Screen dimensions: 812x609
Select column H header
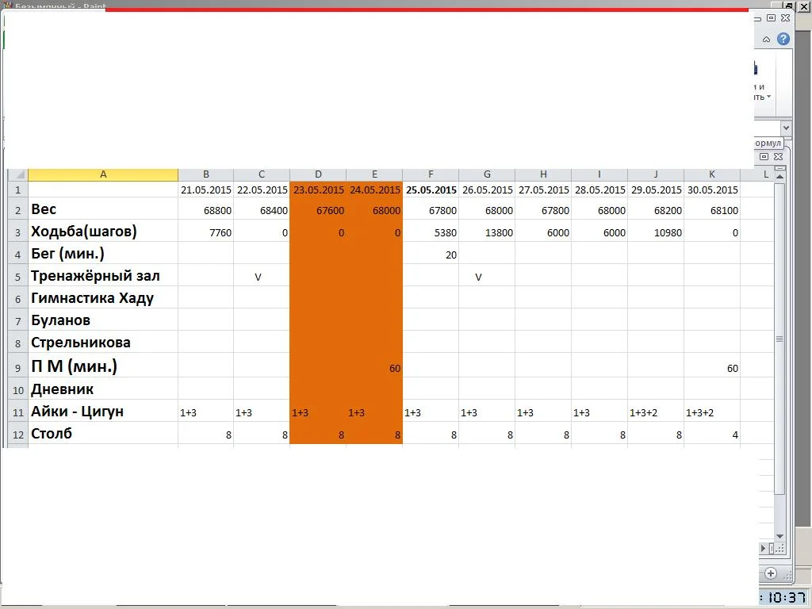pyautogui.click(x=543, y=174)
